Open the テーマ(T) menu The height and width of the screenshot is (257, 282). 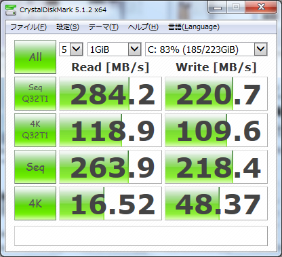104,27
